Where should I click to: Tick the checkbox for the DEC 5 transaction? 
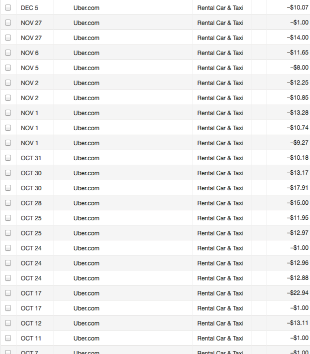click(x=8, y=8)
